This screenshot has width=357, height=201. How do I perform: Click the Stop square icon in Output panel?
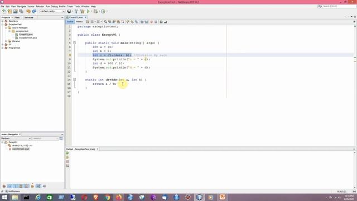coord(67,161)
